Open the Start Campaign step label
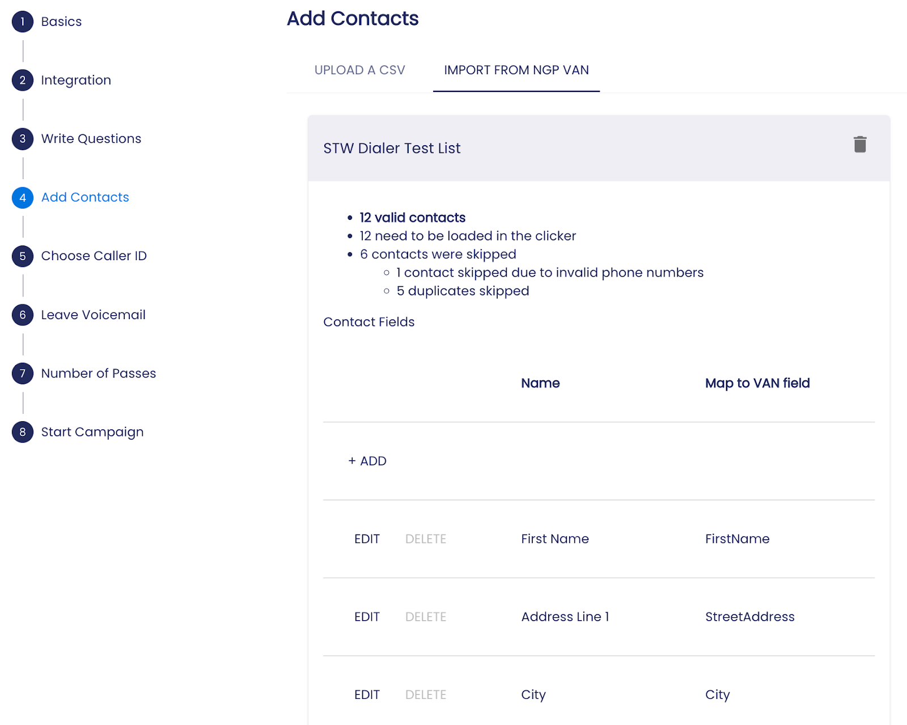907x725 pixels. [92, 432]
